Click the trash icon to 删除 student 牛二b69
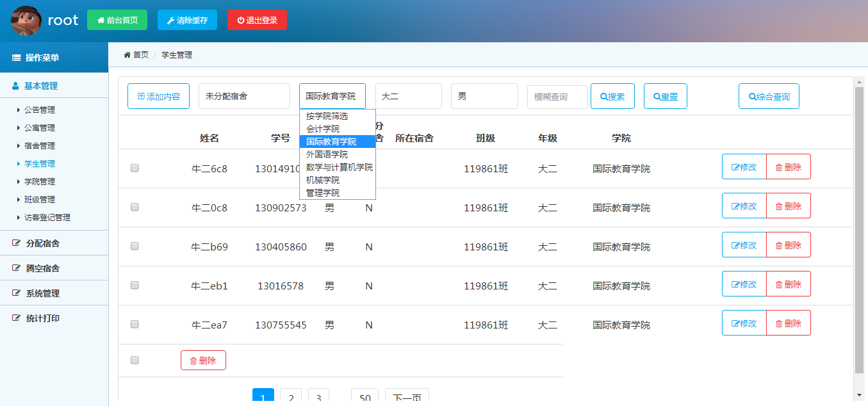Viewport: 868px width, 406px height. pyautogui.click(x=778, y=244)
